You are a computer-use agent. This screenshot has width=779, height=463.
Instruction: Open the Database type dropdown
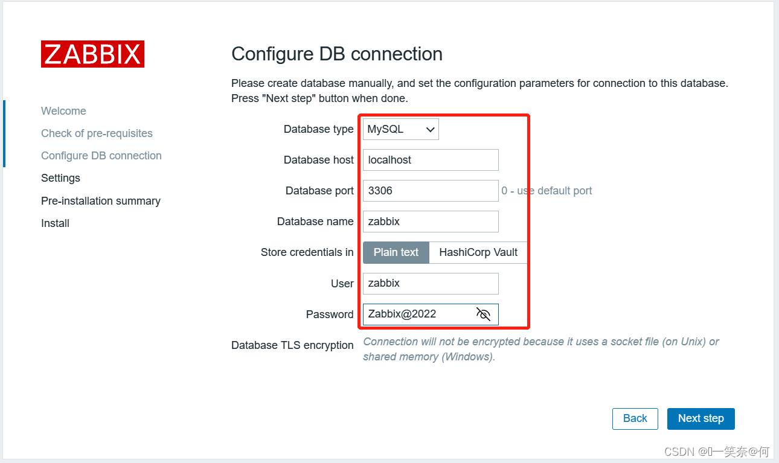(401, 129)
